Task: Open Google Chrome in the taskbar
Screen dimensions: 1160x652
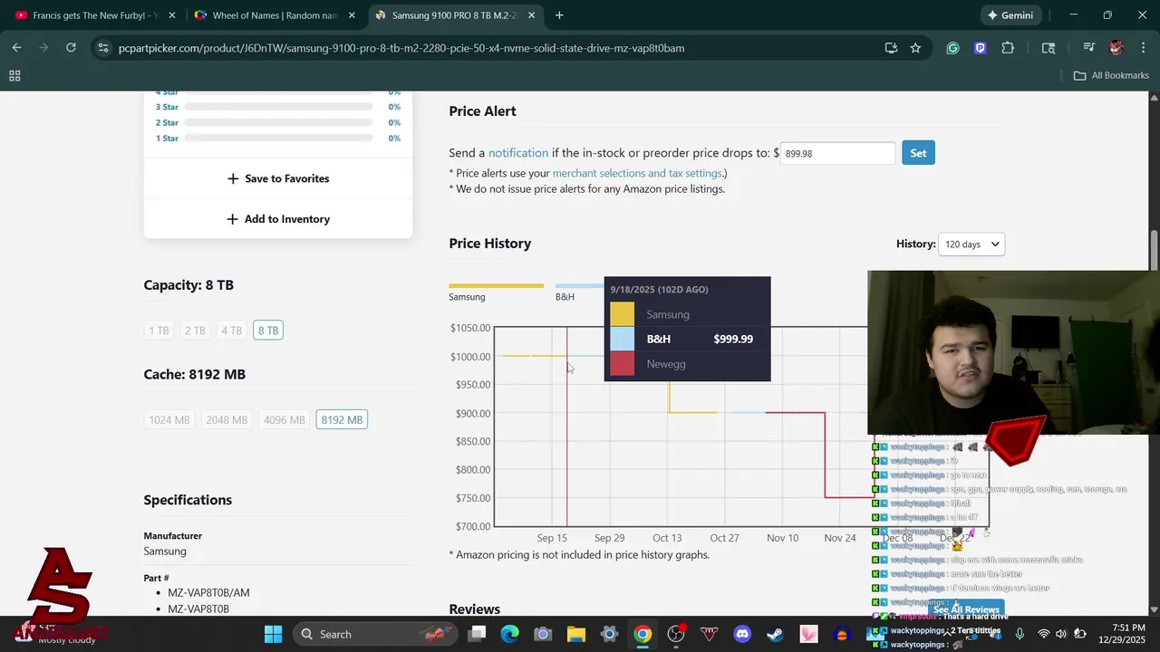Action: click(x=643, y=634)
